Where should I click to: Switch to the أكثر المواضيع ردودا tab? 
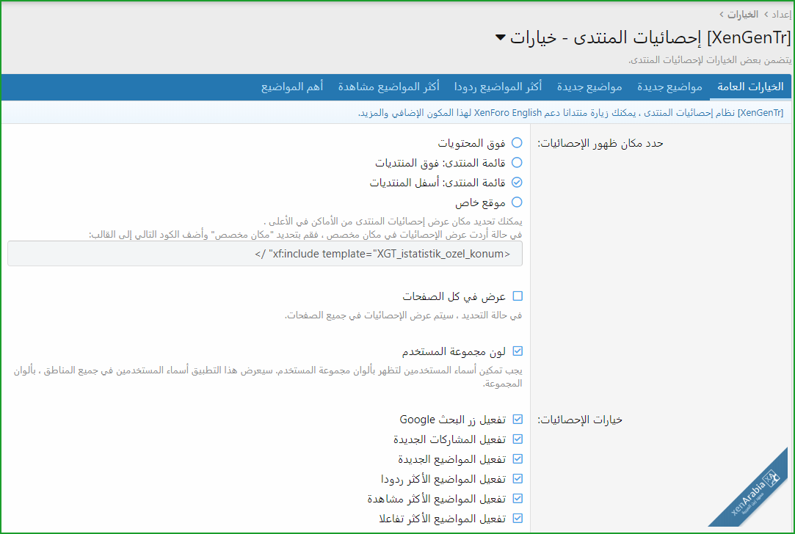point(498,87)
